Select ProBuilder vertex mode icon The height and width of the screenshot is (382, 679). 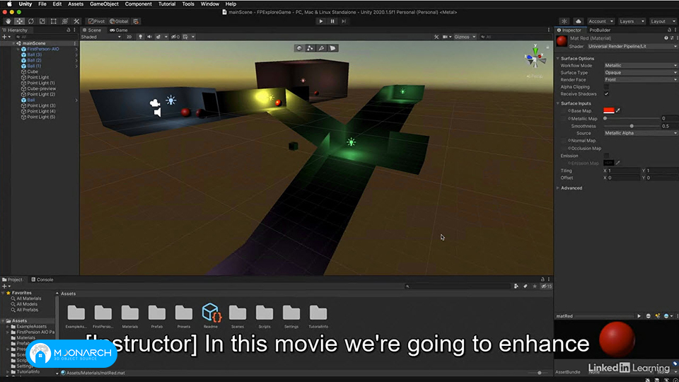[311, 48]
